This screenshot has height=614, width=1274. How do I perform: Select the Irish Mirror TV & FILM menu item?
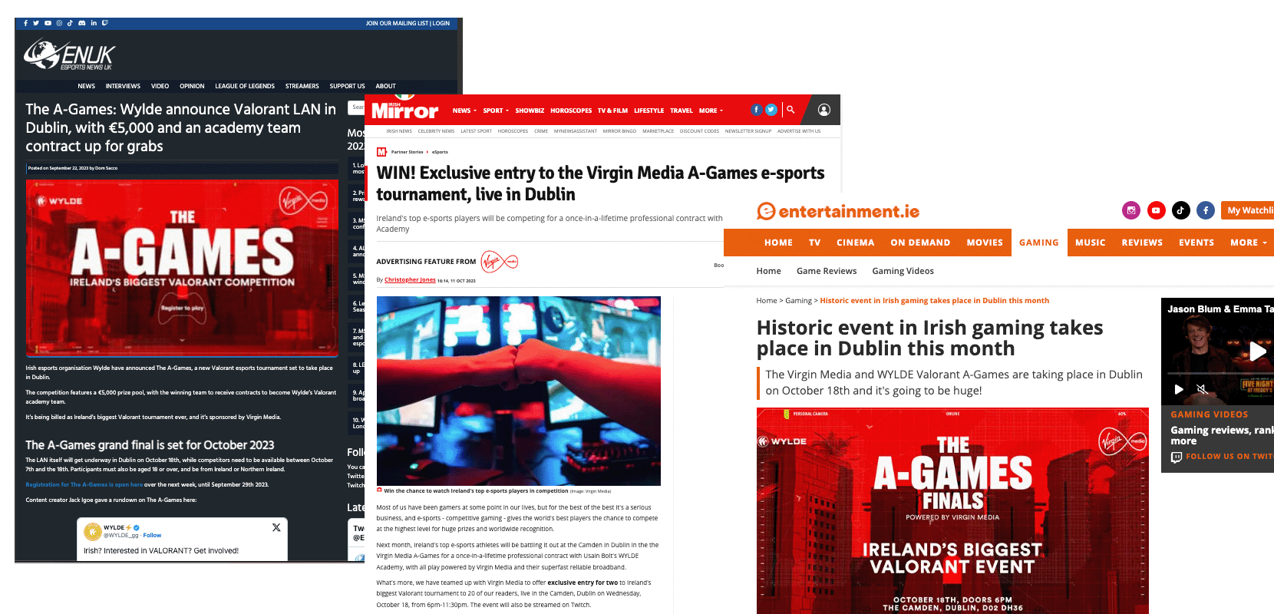click(x=612, y=111)
